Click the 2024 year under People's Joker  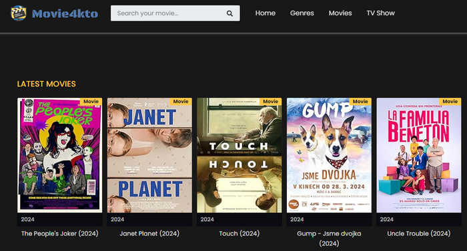(28, 220)
